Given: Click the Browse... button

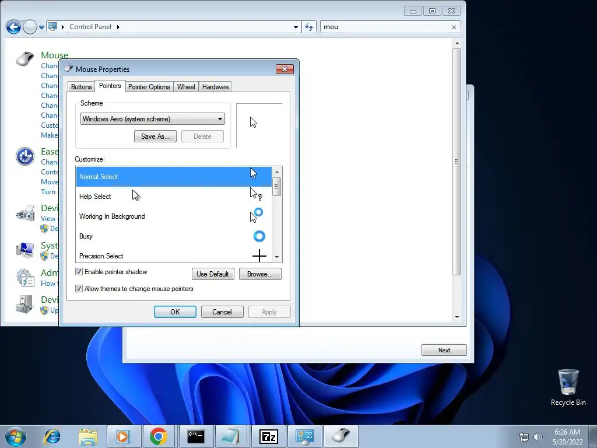Looking at the screenshot, I should pyautogui.click(x=260, y=274).
